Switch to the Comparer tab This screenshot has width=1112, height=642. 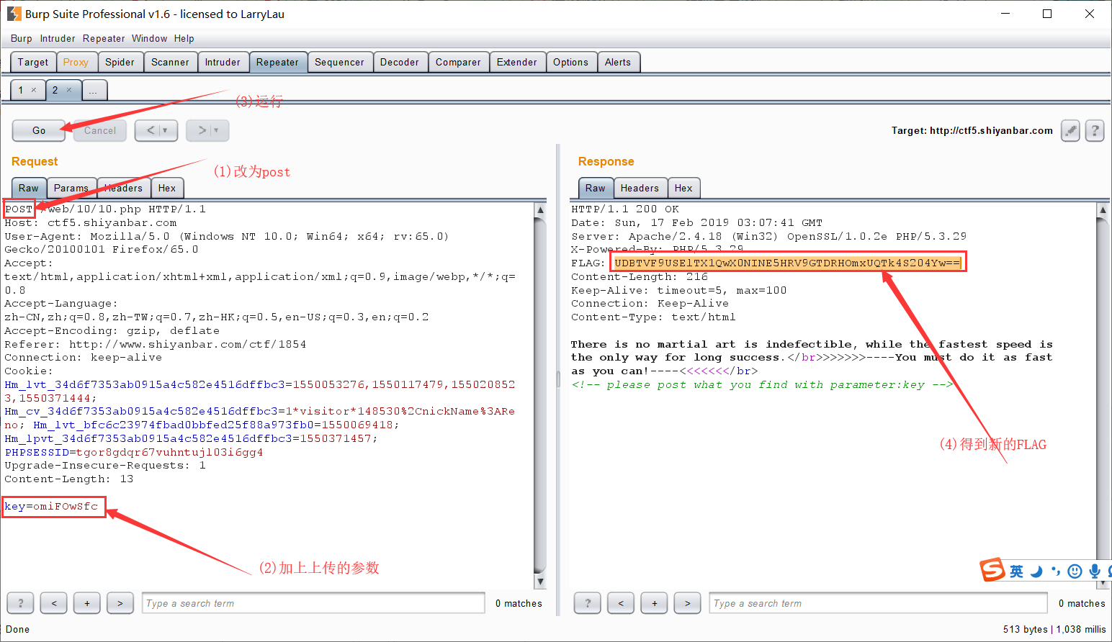pos(458,62)
